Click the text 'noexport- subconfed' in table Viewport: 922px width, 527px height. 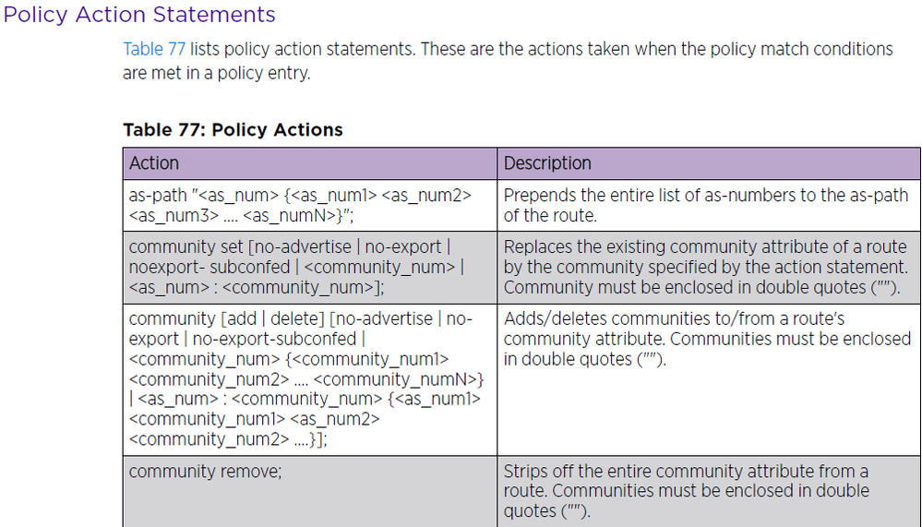pos(210,267)
